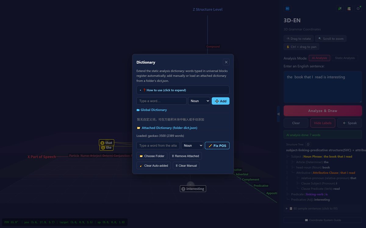Image resolution: width=366 pixels, height=228 pixels.
Task: Click the English sentence text area
Action: [x=323, y=87]
